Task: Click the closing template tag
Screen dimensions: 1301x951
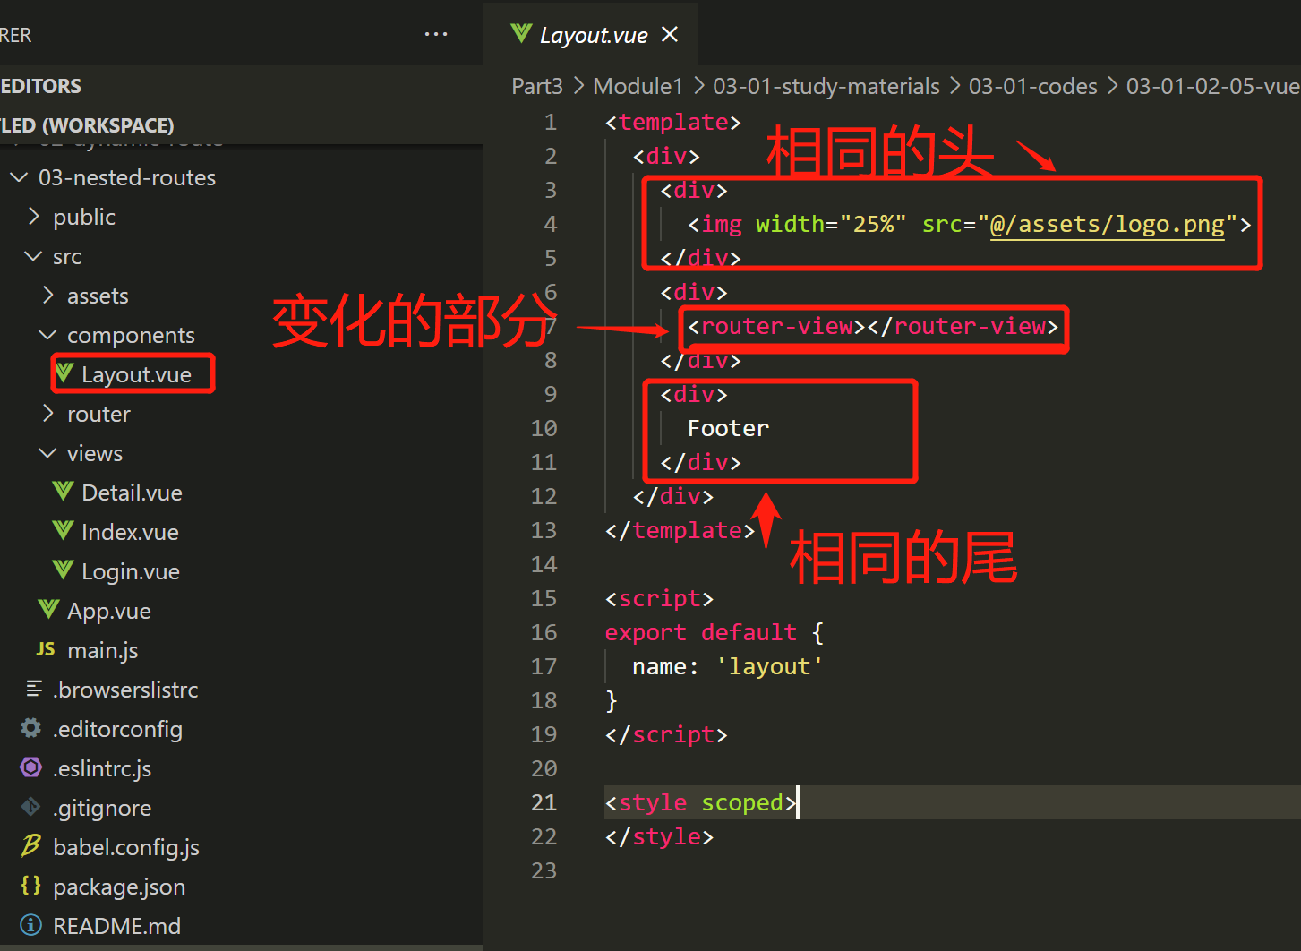Action: pyautogui.click(x=680, y=530)
